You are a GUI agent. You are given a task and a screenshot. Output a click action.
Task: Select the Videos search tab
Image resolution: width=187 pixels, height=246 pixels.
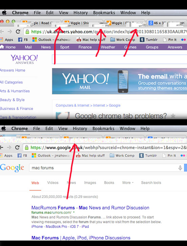[x=53, y=182]
